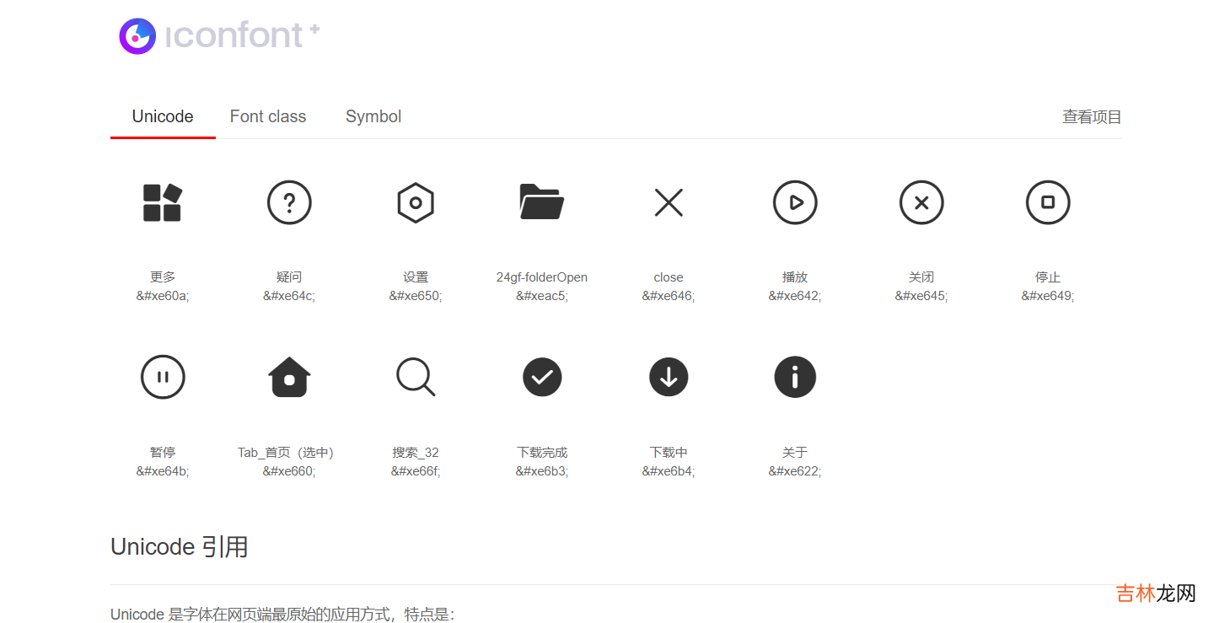The image size is (1230, 623).
Task: Open the Symbol tab
Action: tap(373, 116)
